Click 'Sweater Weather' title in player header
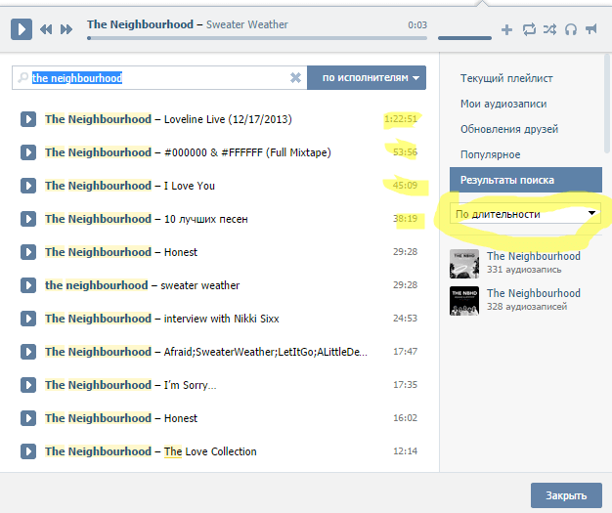This screenshot has height=513, width=612. click(247, 24)
